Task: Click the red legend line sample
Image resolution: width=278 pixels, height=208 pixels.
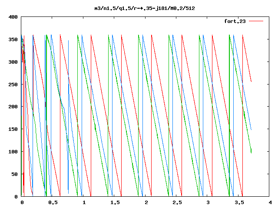Action: pos(256,21)
